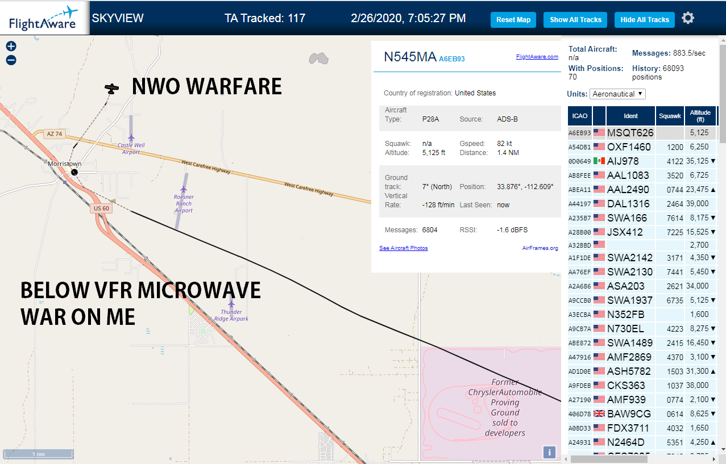Select the SWA1489 aircraft row
Viewport: 726px width, 464px height.
[x=642, y=342]
